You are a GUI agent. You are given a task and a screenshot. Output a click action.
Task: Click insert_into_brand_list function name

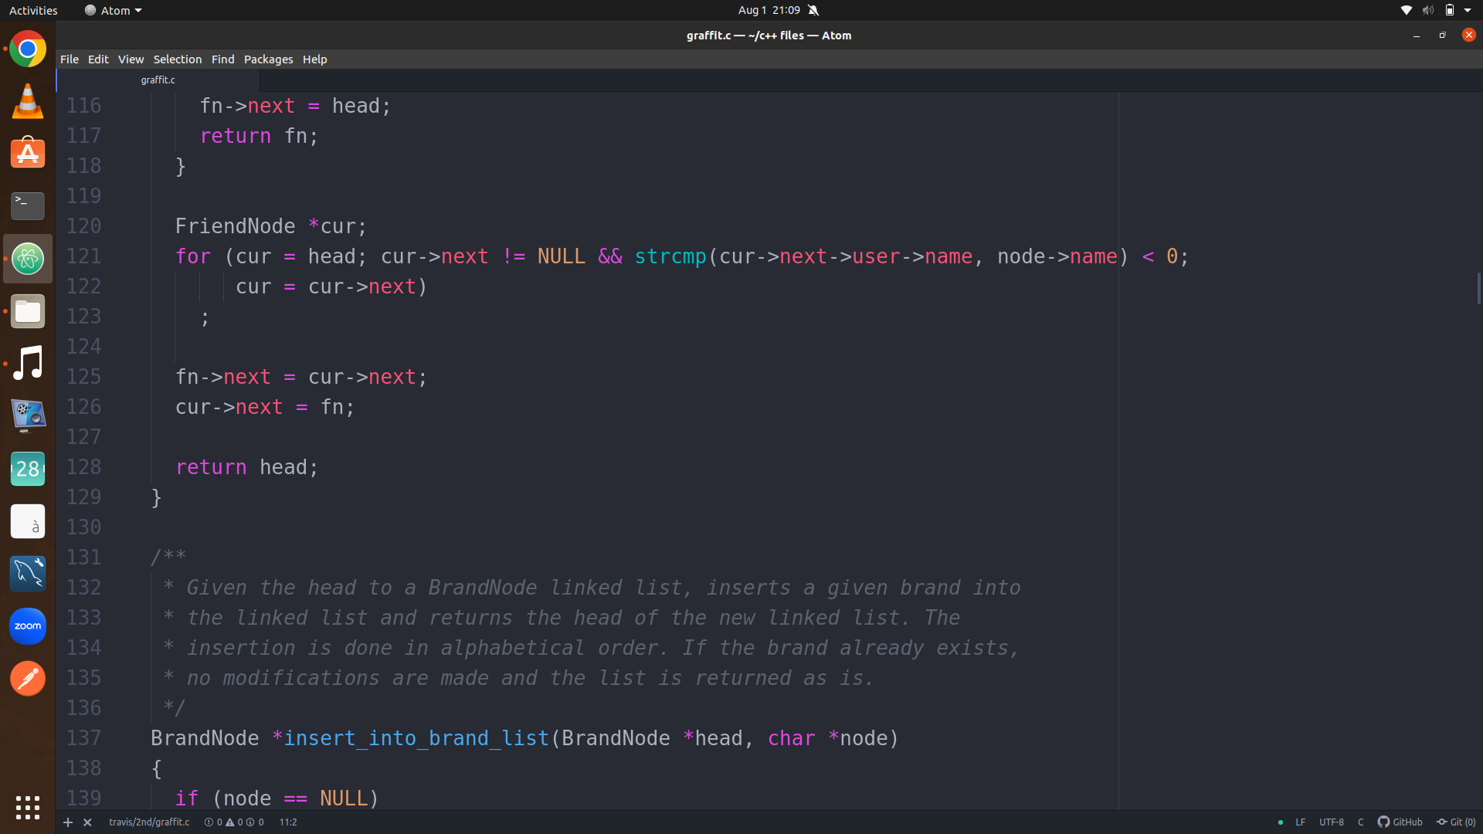pos(416,738)
